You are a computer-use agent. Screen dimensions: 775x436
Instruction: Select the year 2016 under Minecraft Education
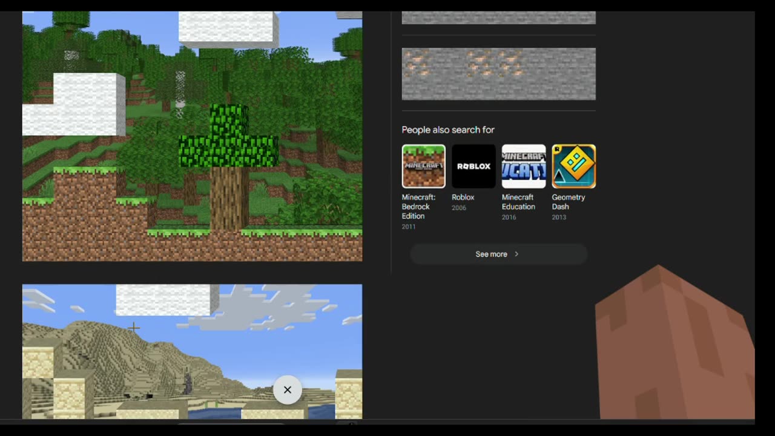point(509,217)
